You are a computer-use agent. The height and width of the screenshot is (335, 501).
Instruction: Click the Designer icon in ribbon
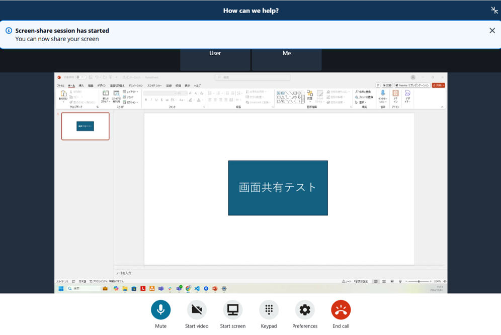pos(407,93)
